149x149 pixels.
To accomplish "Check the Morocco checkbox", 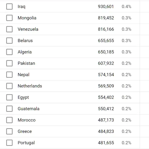I will pos(9,120).
